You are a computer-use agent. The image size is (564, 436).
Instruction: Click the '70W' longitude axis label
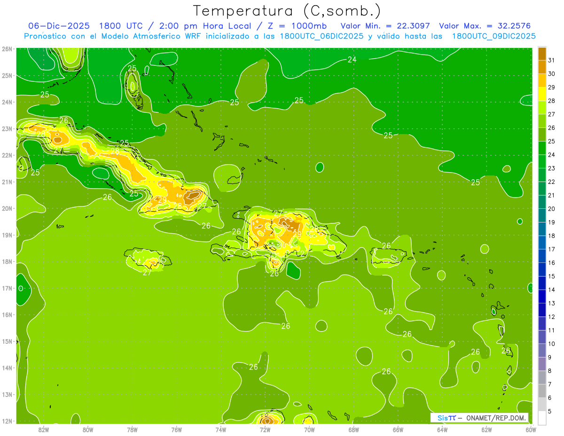point(309,429)
